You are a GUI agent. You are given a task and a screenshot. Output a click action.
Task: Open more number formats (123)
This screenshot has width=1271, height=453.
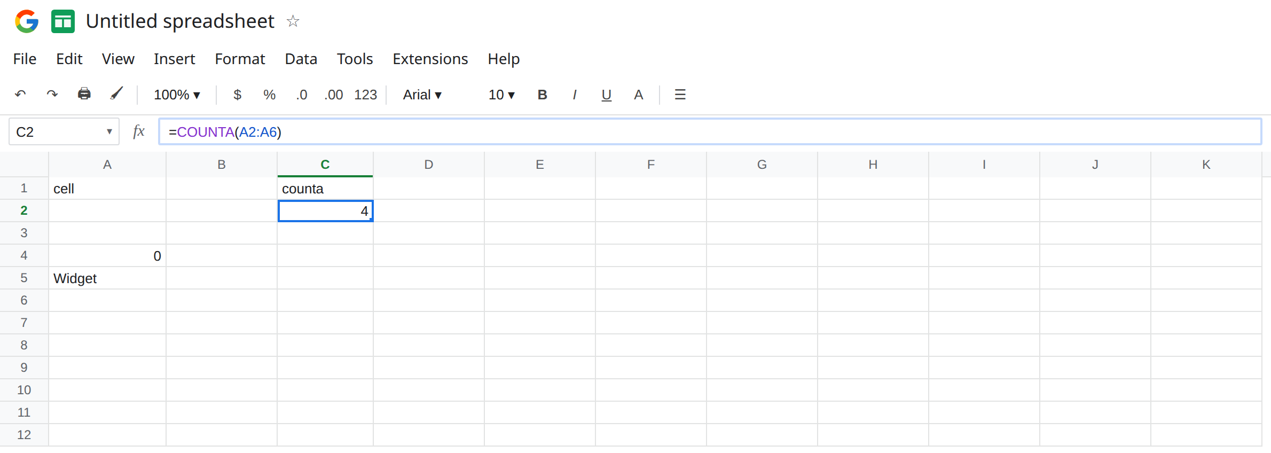366,95
